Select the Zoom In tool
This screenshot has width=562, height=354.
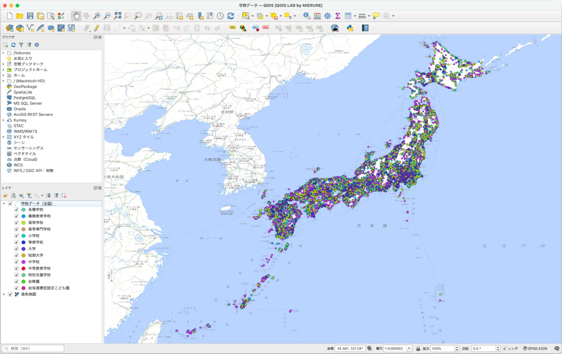click(96, 16)
